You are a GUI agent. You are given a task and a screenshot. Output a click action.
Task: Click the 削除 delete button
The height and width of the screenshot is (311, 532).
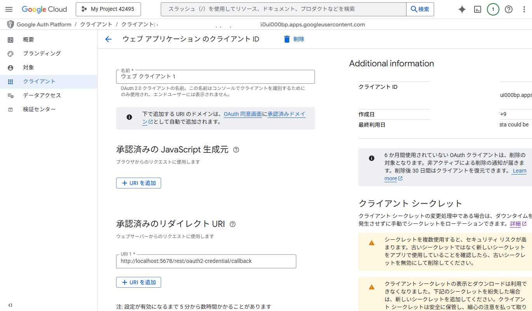pyautogui.click(x=294, y=39)
